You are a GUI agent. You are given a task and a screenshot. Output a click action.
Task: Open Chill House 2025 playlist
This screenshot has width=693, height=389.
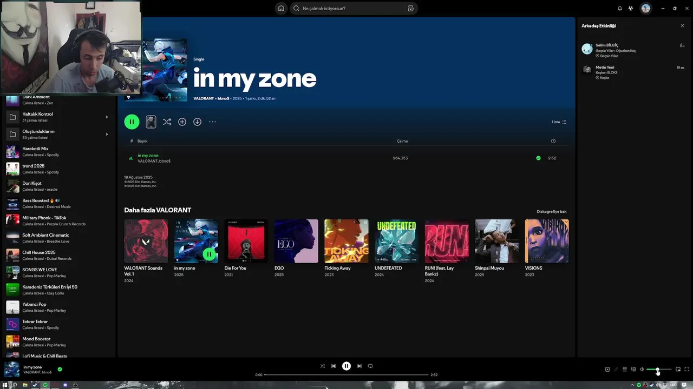[x=57, y=255]
